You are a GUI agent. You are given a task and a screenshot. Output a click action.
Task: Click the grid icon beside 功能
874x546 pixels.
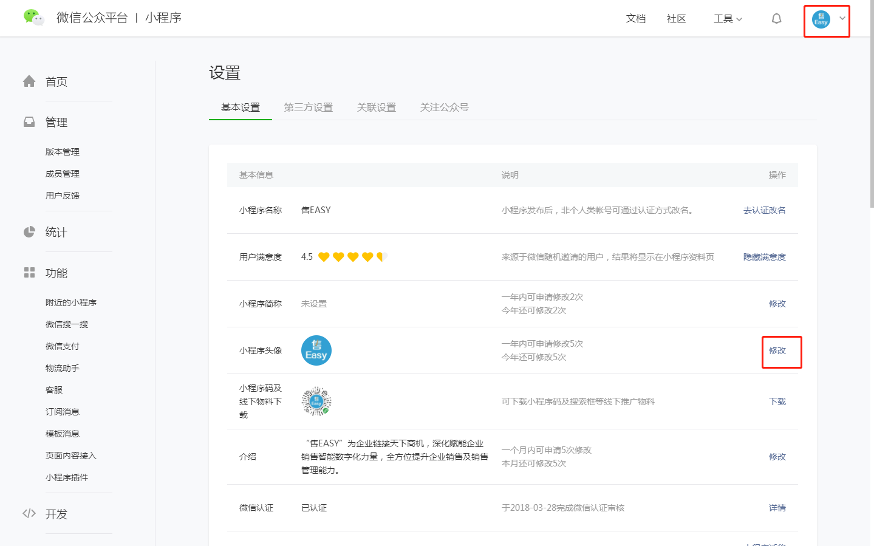click(x=29, y=273)
